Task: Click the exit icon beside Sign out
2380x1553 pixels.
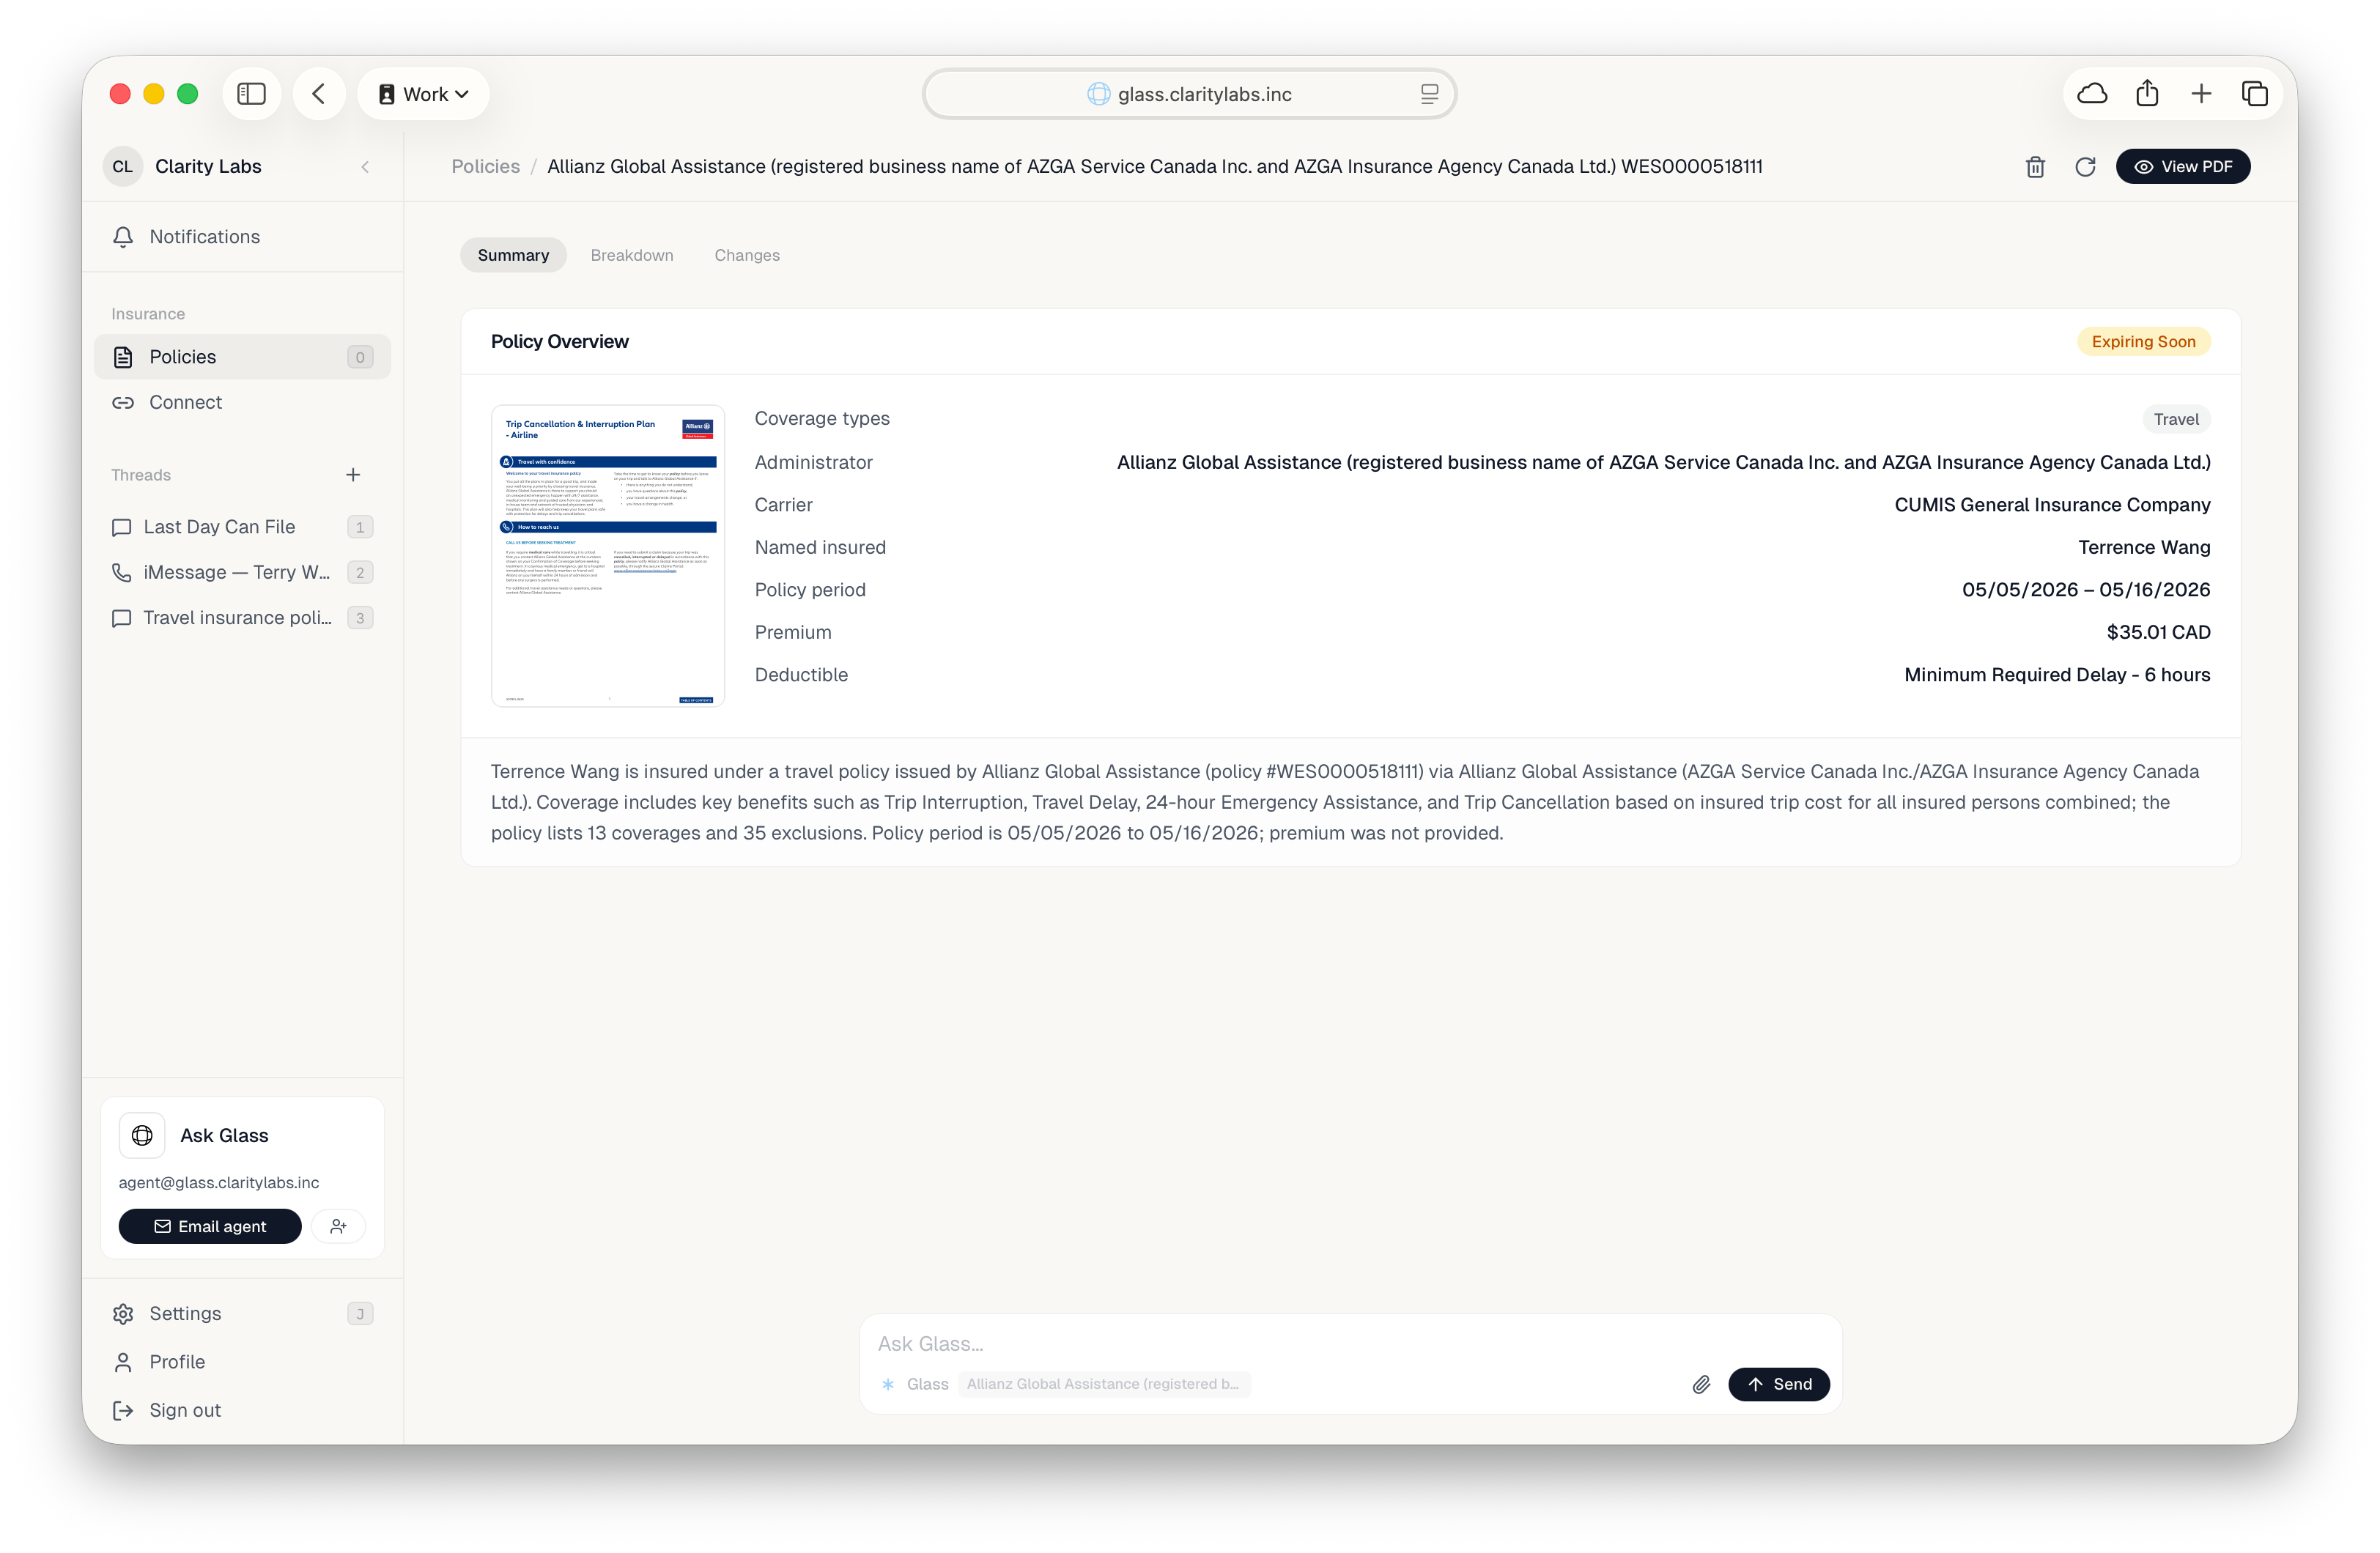Action: [x=123, y=1410]
